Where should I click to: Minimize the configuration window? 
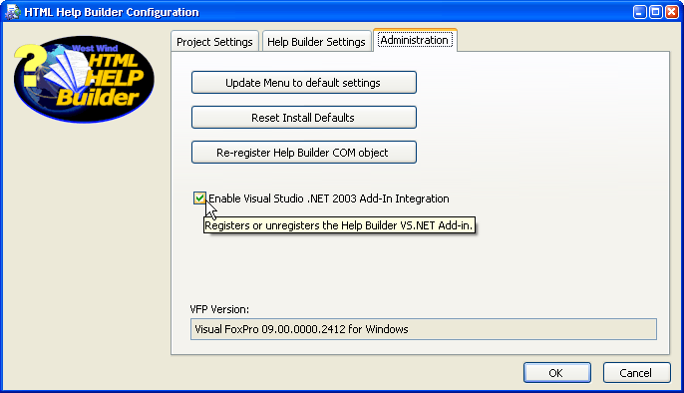tap(639, 12)
